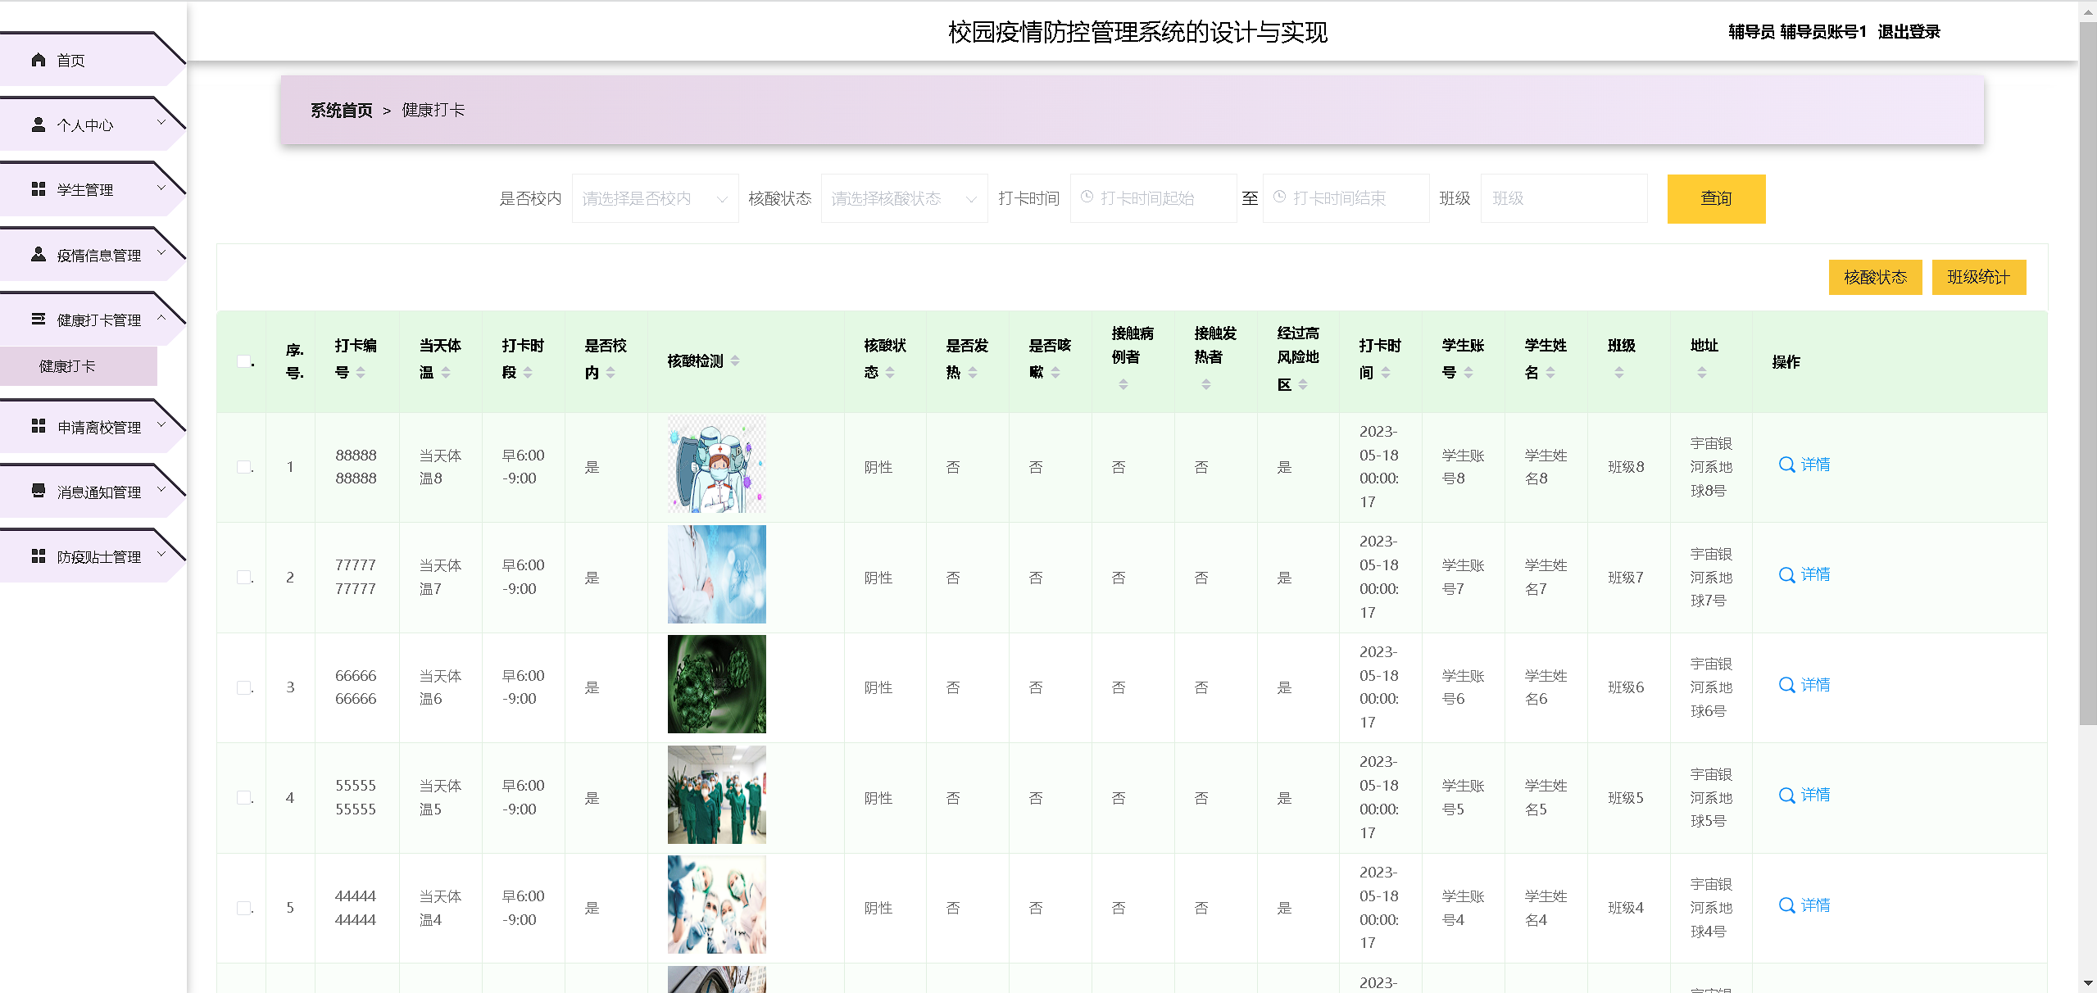Click the grid icon beside 学生管理

[38, 189]
